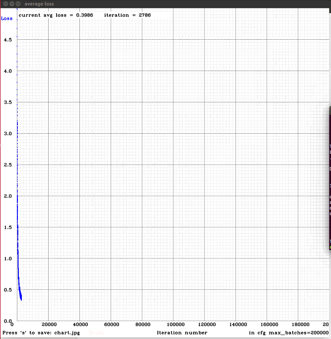
Task: Click the 100000 x-axis tick label
Action: click(176, 324)
